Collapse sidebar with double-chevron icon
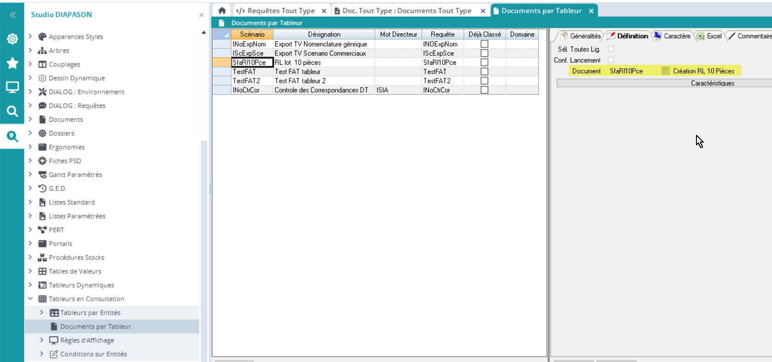The width and height of the screenshot is (772, 362). point(12,15)
